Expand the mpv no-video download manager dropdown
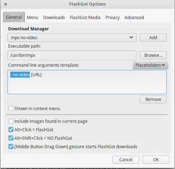Viewport: 175px width, 169px height. [72, 38]
